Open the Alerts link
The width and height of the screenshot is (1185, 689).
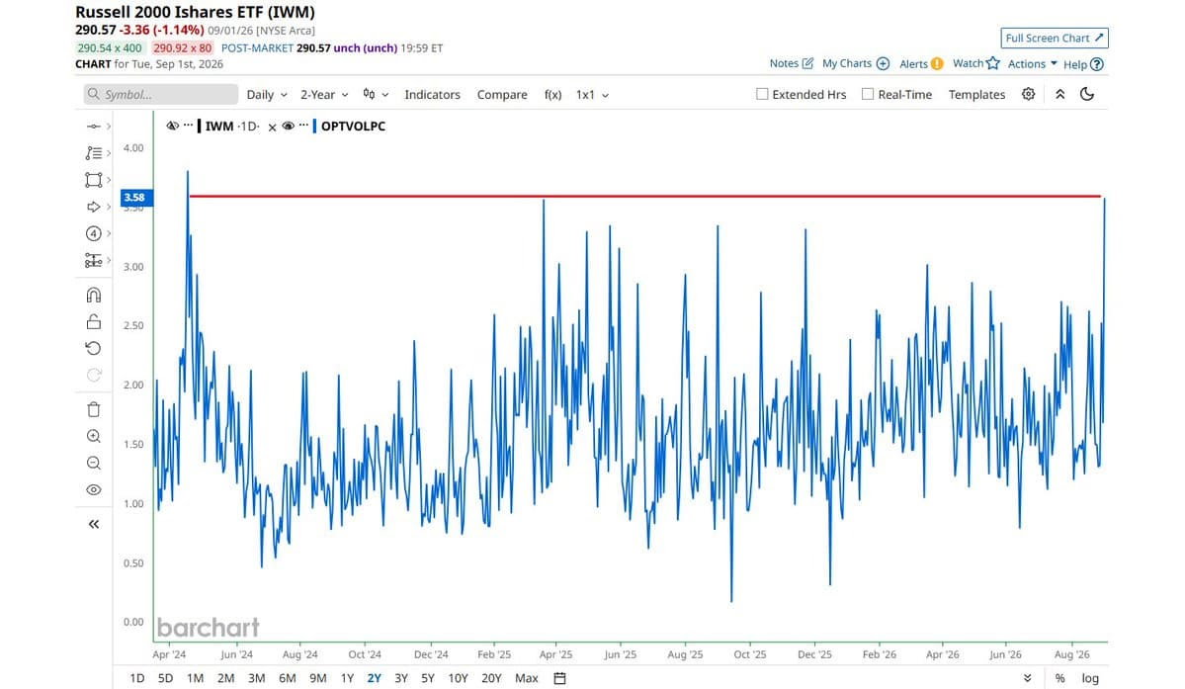921,63
